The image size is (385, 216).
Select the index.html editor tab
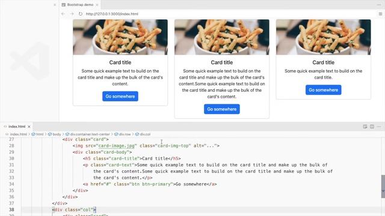coord(17,127)
